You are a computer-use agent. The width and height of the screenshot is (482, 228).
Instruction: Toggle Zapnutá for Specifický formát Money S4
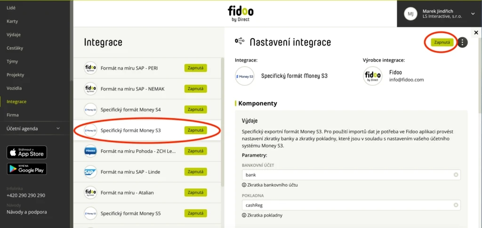[195, 109]
